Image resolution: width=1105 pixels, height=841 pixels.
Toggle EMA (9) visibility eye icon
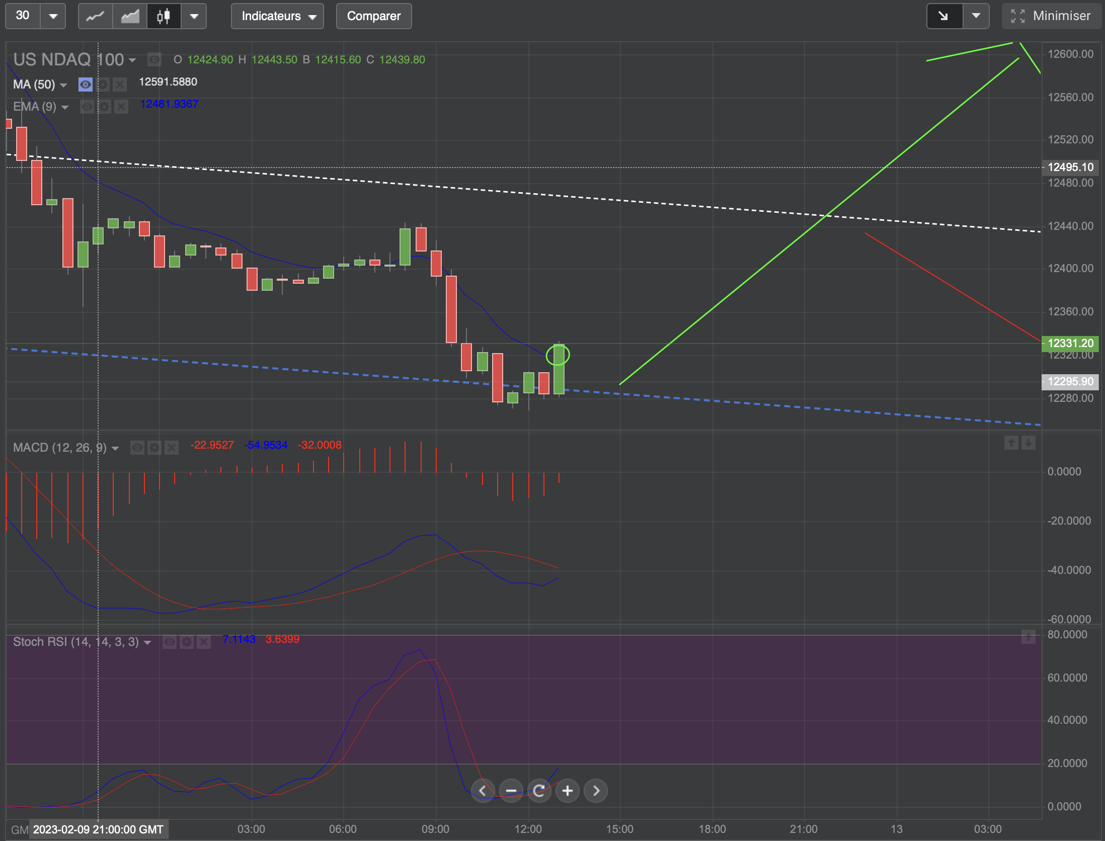[x=87, y=107]
